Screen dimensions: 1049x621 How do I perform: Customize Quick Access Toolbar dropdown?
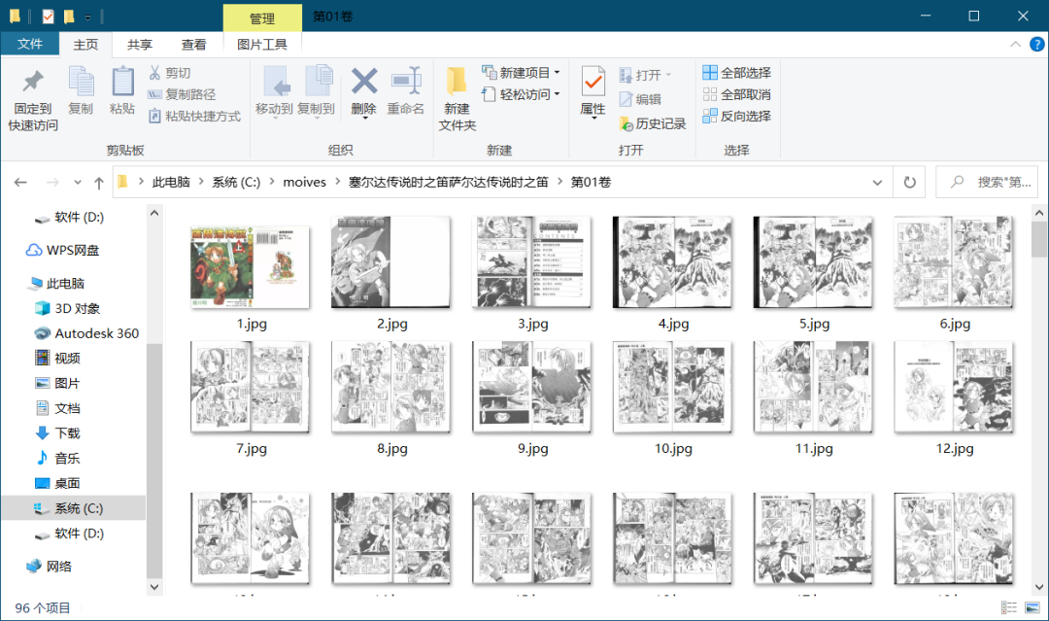click(x=87, y=17)
